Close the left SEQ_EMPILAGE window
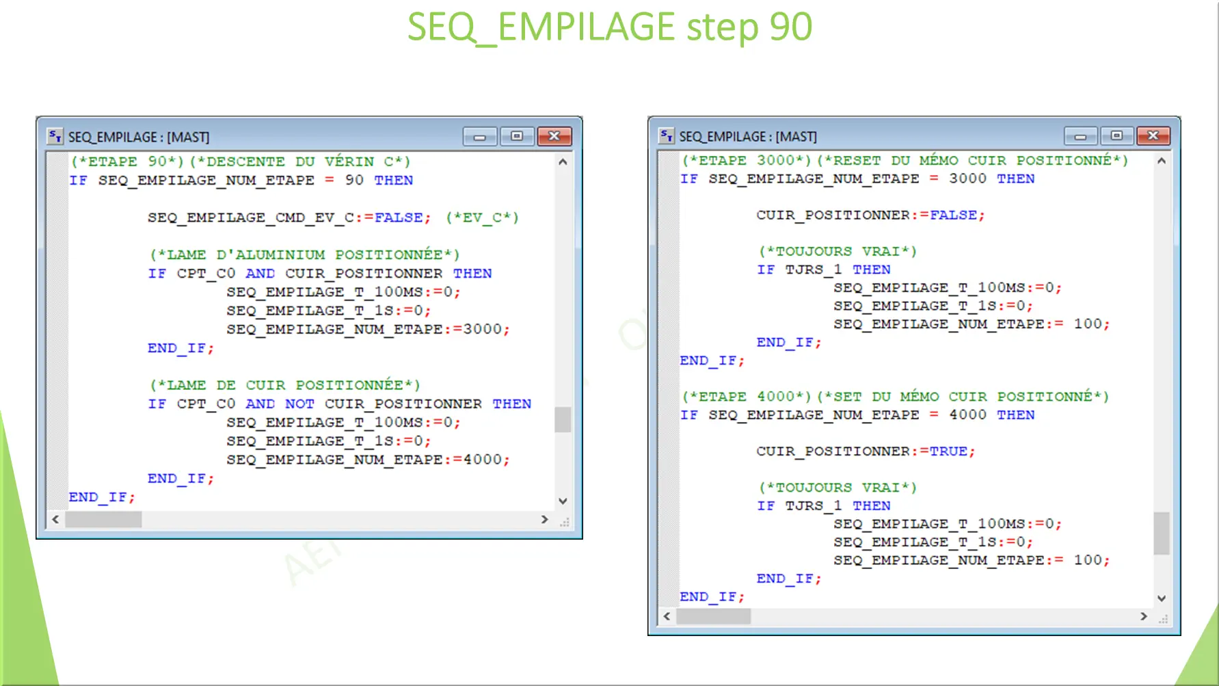Viewport: 1219px width, 686px height. pyautogui.click(x=554, y=136)
